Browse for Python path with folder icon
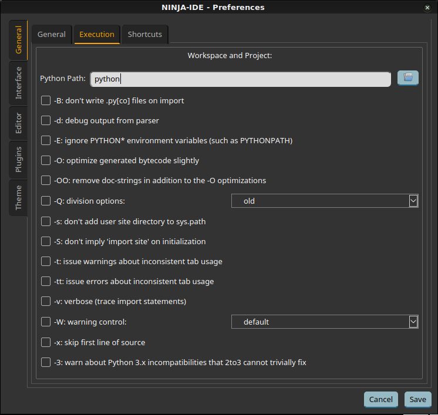438x415 pixels. point(407,78)
